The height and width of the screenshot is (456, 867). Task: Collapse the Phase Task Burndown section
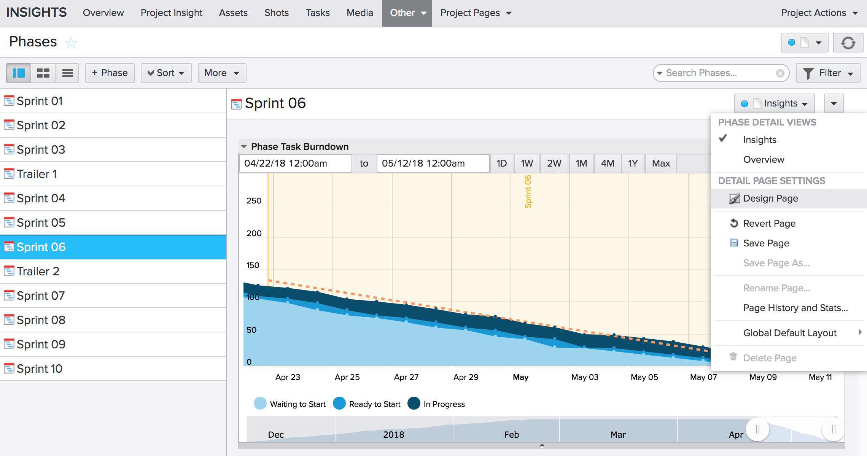tap(244, 147)
